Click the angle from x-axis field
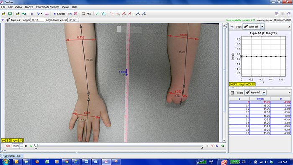This screenshot has width=293, height=165. (73, 20)
